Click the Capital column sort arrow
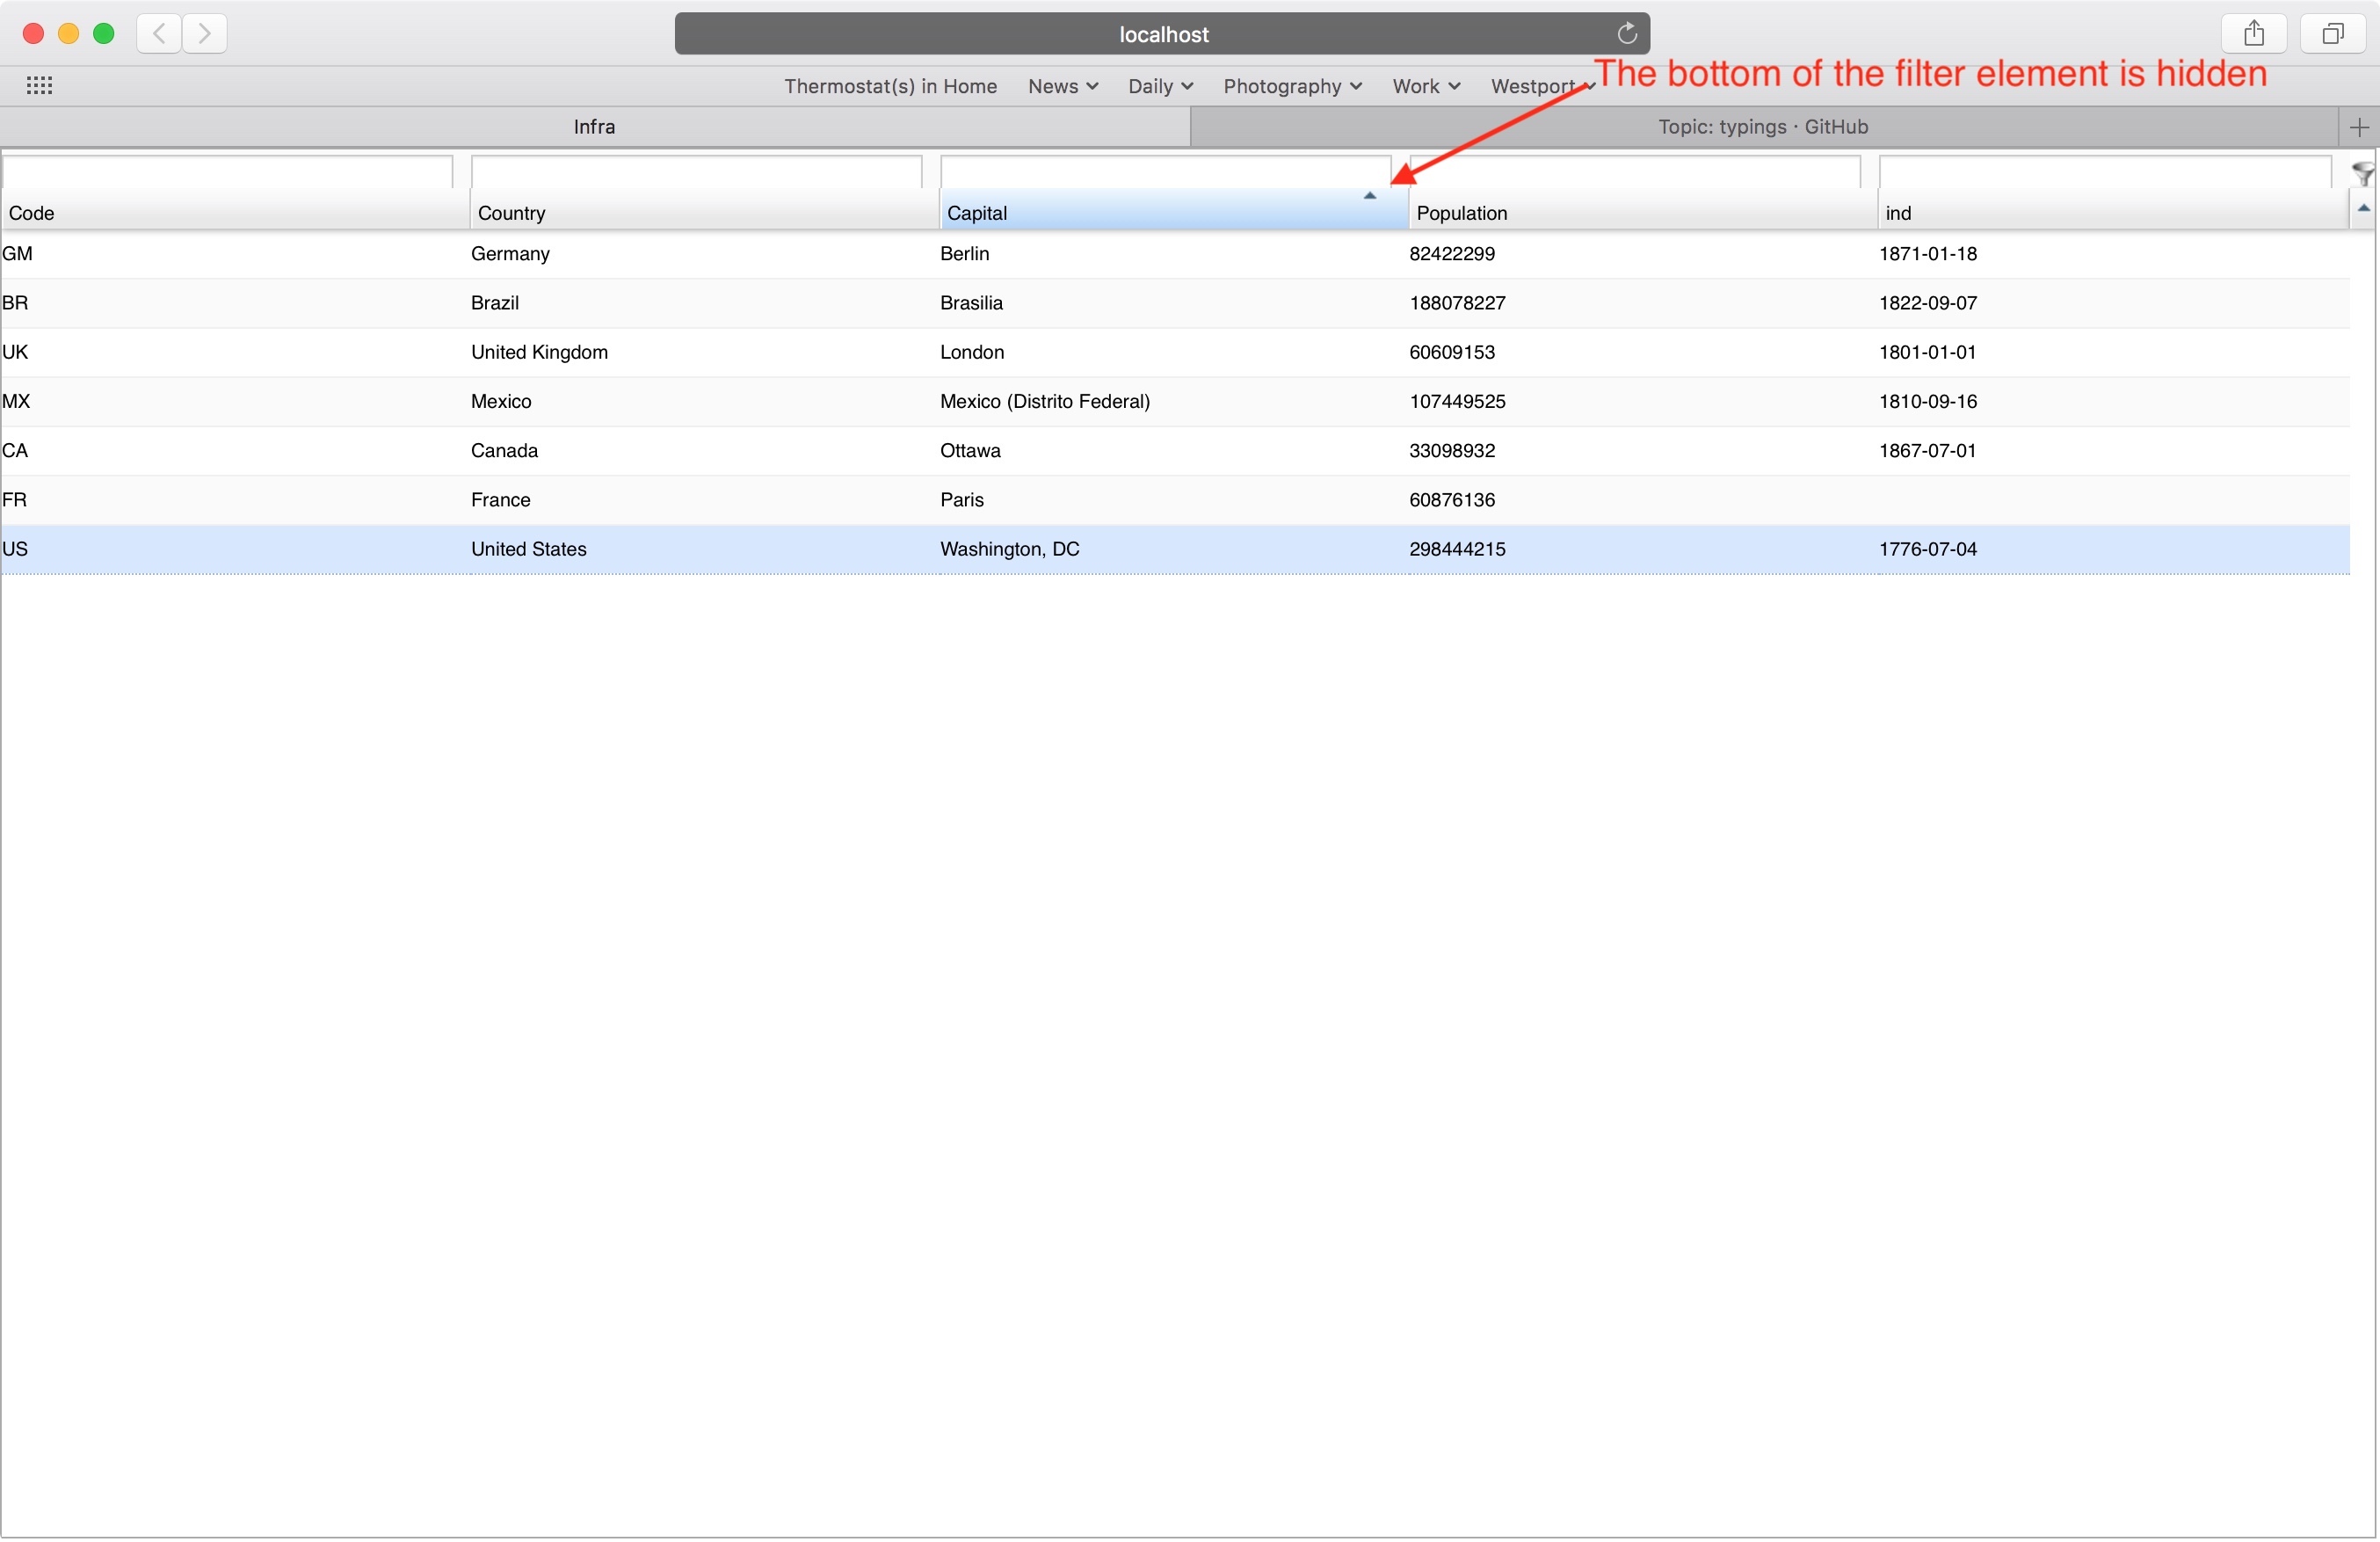This screenshot has height=1542, width=2380. tap(1370, 196)
